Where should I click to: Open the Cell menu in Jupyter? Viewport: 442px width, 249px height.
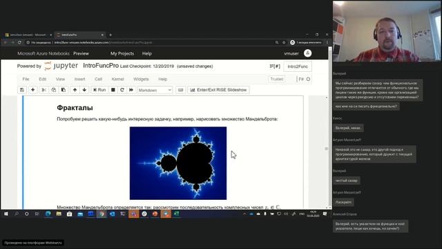click(x=98, y=79)
